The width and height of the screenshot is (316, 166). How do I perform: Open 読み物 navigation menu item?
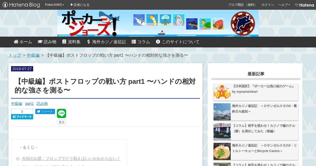pos(47,42)
